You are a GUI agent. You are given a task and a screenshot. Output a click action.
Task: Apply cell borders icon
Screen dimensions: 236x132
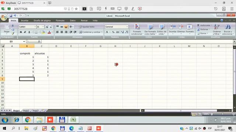coord(36,32)
